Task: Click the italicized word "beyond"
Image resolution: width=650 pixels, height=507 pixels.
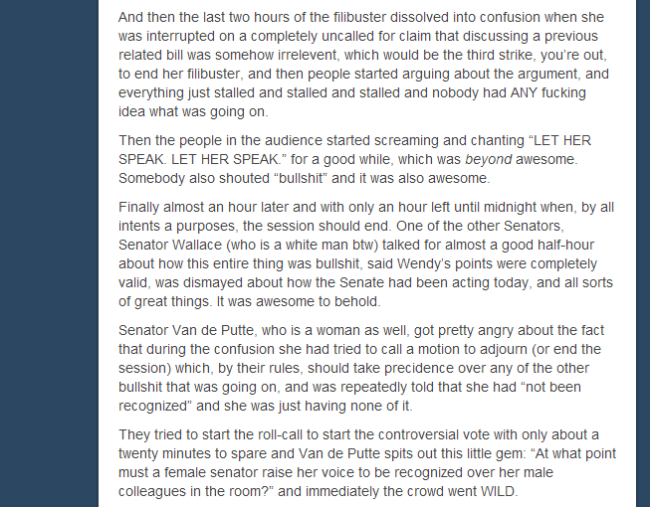Action: click(x=489, y=160)
